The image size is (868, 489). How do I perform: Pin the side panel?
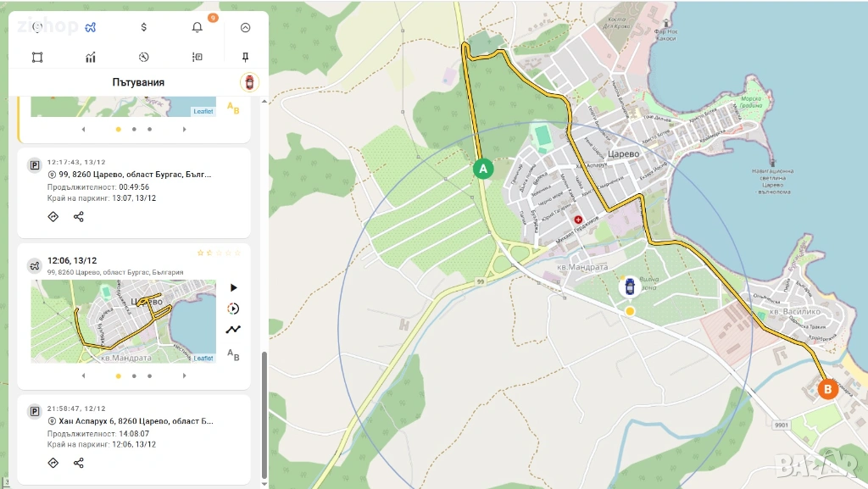[x=246, y=58]
